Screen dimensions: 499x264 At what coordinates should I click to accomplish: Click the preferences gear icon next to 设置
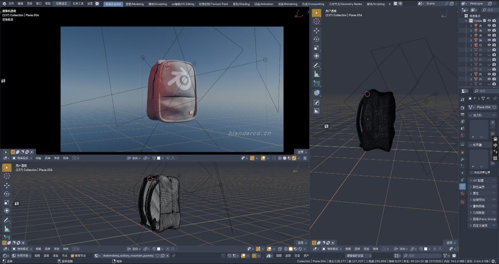click(x=97, y=4)
